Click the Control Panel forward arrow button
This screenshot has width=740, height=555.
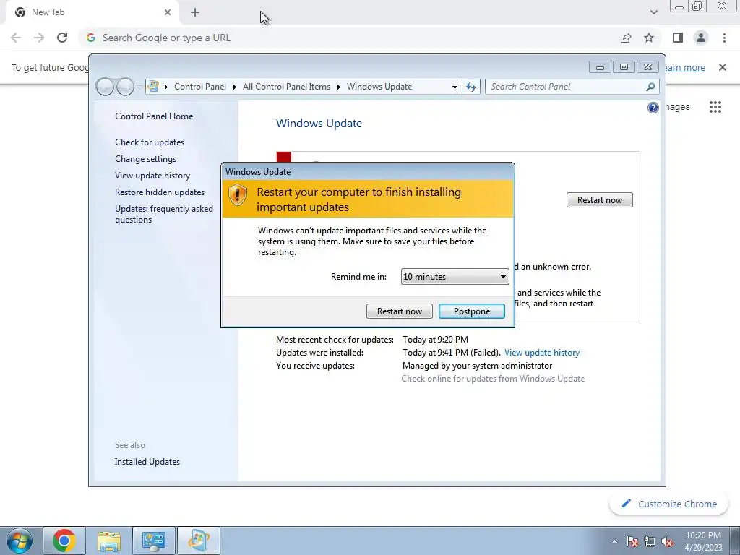tap(125, 87)
